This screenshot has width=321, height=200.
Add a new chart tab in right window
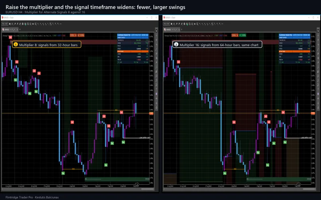tap(182, 30)
